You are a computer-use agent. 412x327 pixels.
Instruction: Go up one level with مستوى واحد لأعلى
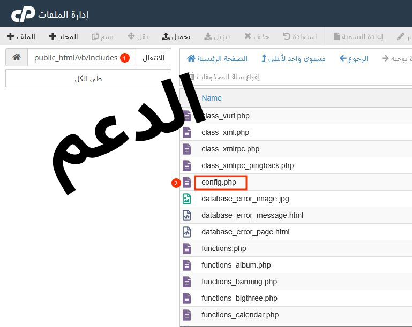293,58
